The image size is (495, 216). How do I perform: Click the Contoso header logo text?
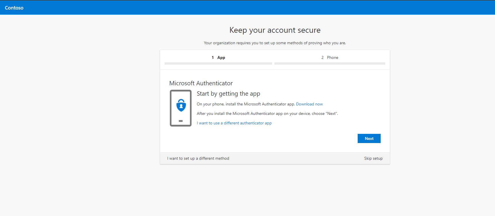(14, 8)
